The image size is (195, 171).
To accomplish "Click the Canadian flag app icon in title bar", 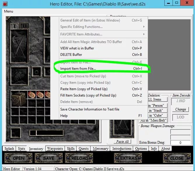I will (x=5, y=3).
